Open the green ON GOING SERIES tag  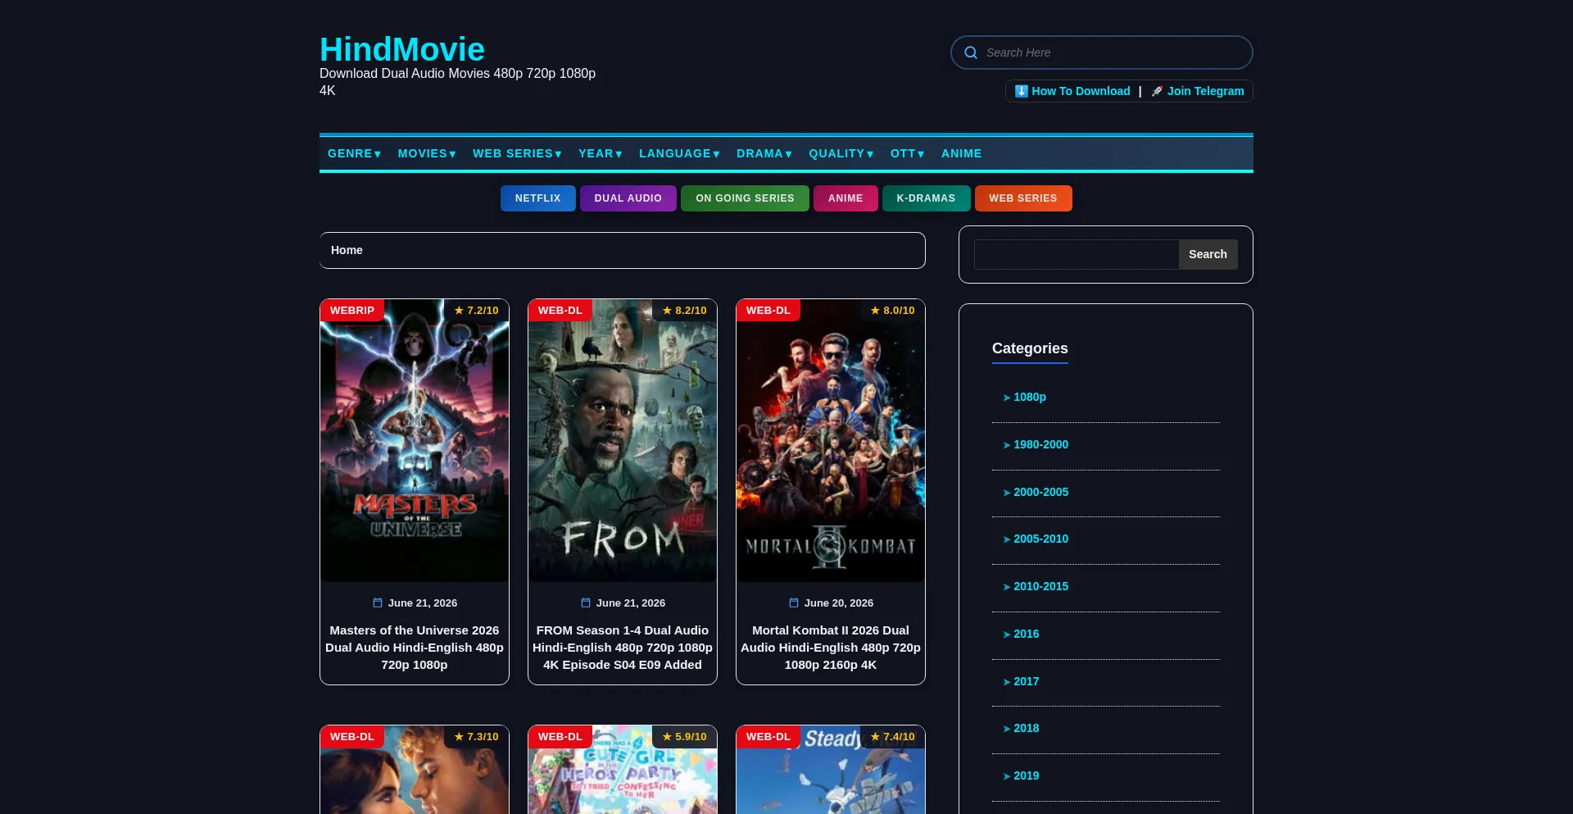coord(745,198)
